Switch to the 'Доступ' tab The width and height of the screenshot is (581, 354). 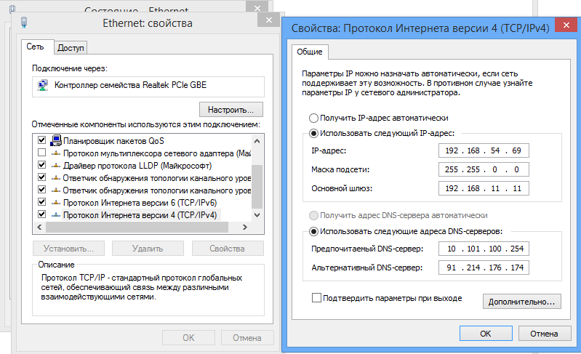point(71,48)
